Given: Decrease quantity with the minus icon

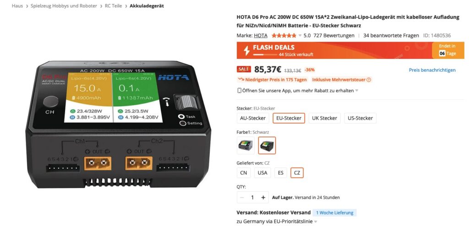Looking at the screenshot, I should point(242,197).
